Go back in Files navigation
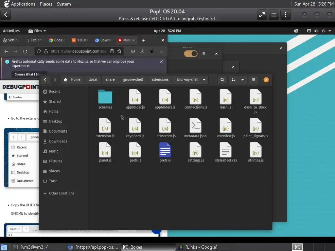This screenshot has width=335, height=251. click(x=45, y=80)
